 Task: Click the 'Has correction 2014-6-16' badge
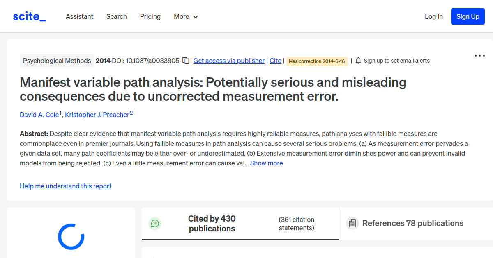[317, 61]
